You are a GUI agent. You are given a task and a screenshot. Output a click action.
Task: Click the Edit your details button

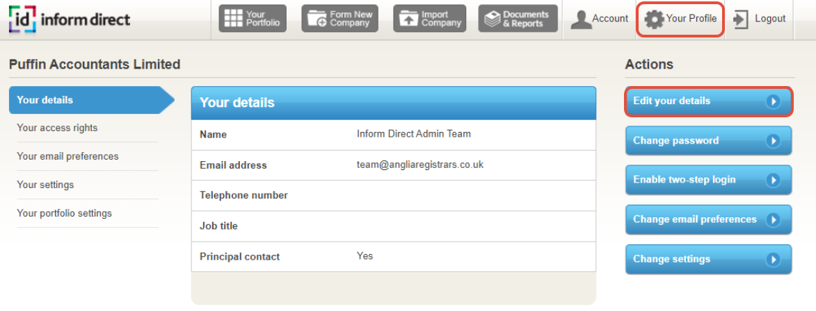click(708, 101)
